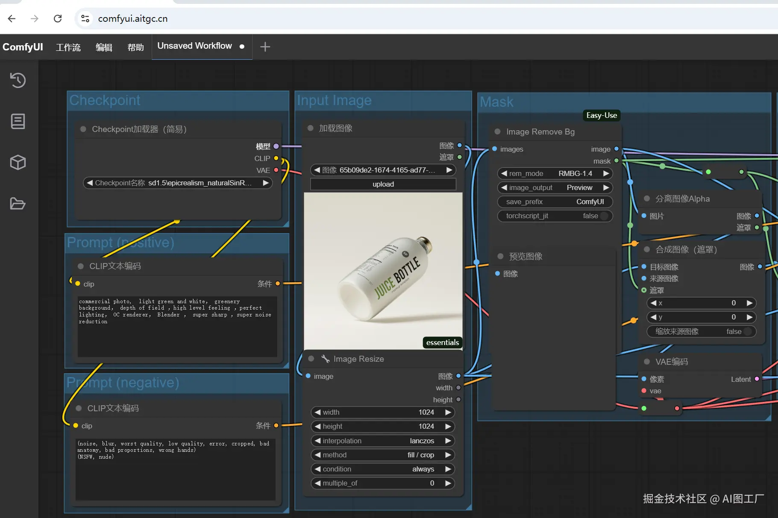
Task: Click the upload button
Action: pos(383,184)
